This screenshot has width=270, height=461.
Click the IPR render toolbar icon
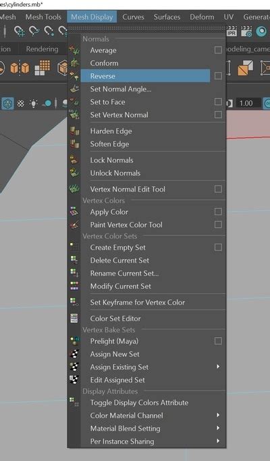[232, 31]
